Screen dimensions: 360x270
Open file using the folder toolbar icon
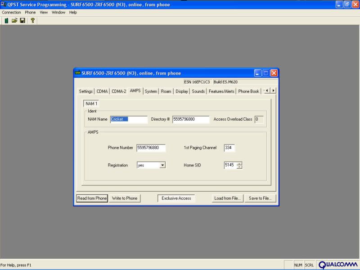14,21
